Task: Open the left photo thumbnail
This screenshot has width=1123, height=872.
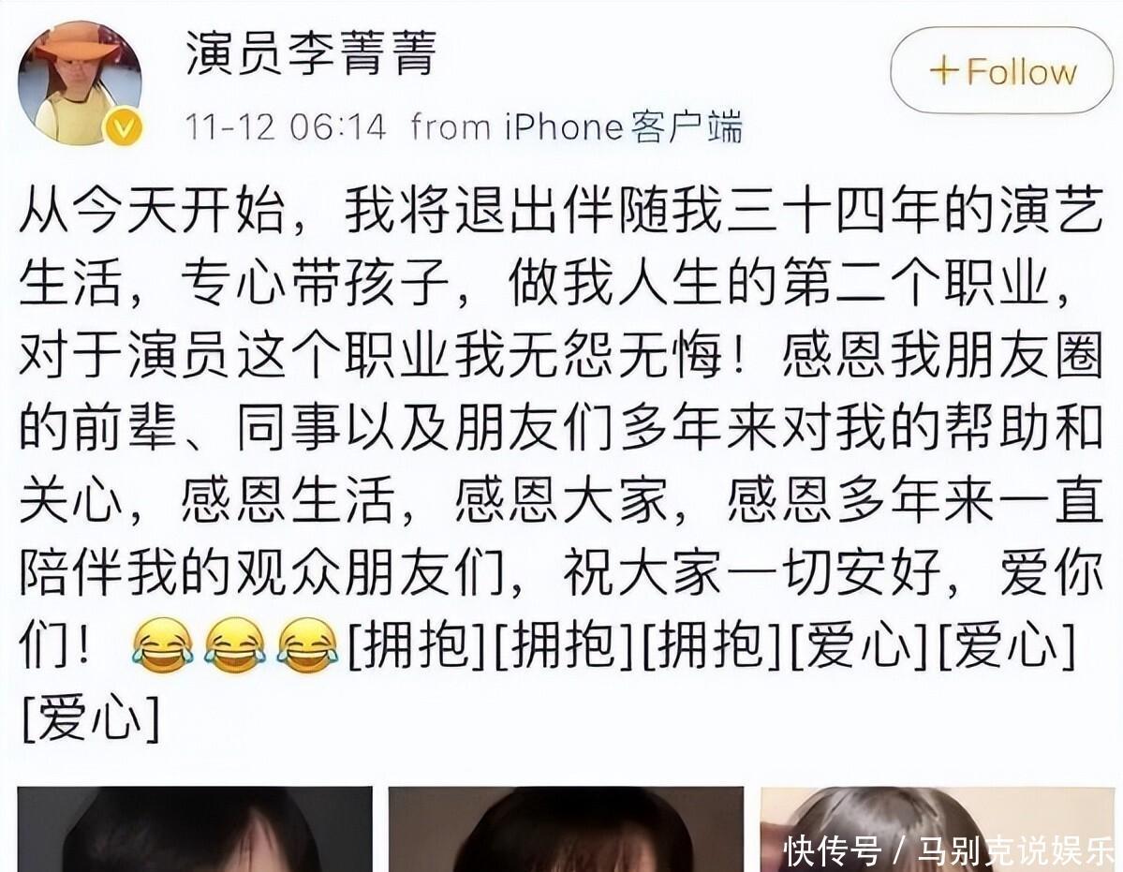Action: (x=195, y=829)
